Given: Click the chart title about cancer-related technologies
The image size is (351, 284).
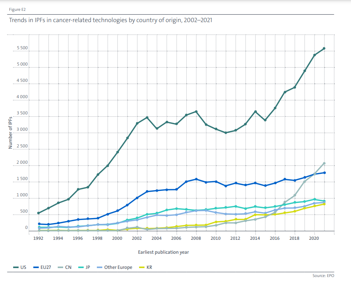Looking at the screenshot, I should pos(110,20).
